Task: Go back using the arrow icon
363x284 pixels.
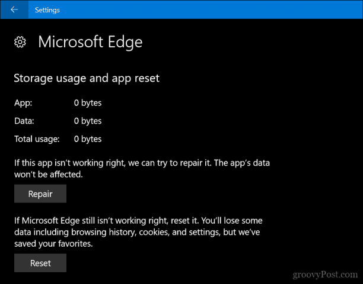Action: point(14,9)
